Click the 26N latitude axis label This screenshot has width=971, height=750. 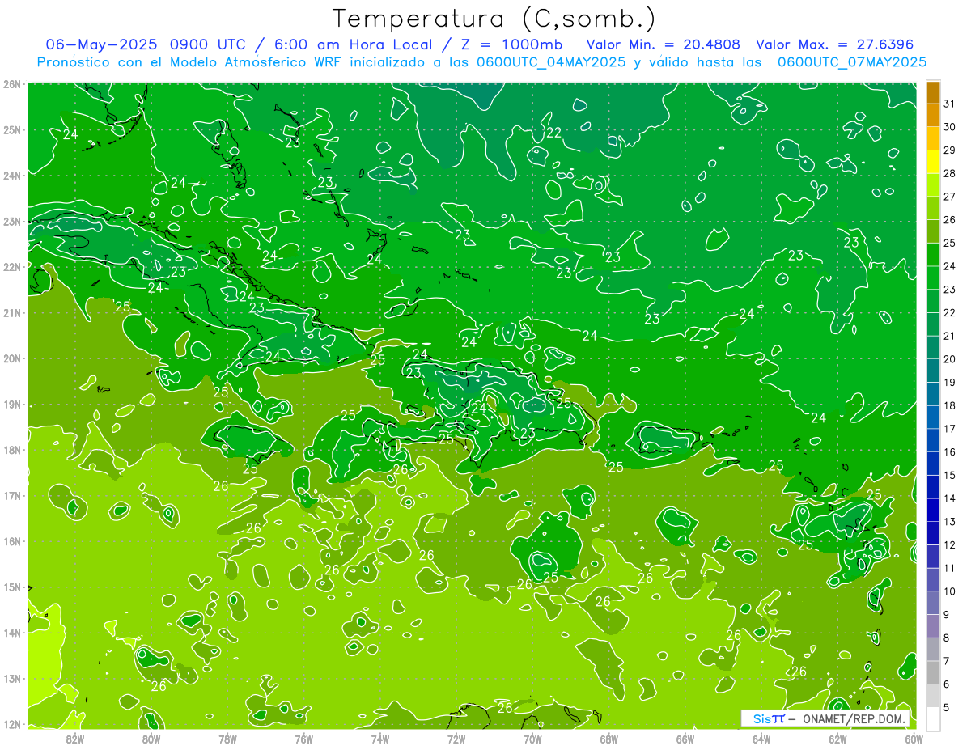click(x=11, y=83)
